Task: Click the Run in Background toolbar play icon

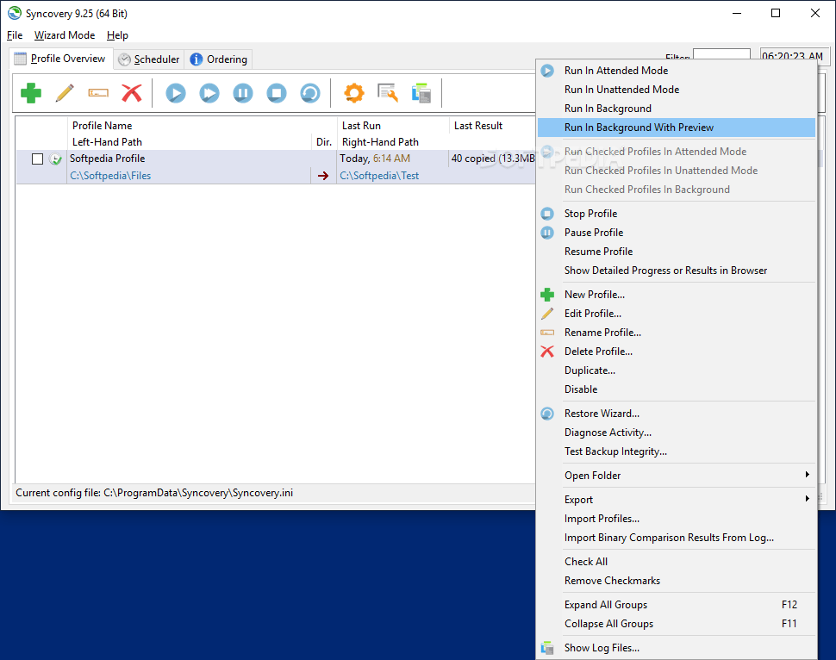Action: [209, 93]
